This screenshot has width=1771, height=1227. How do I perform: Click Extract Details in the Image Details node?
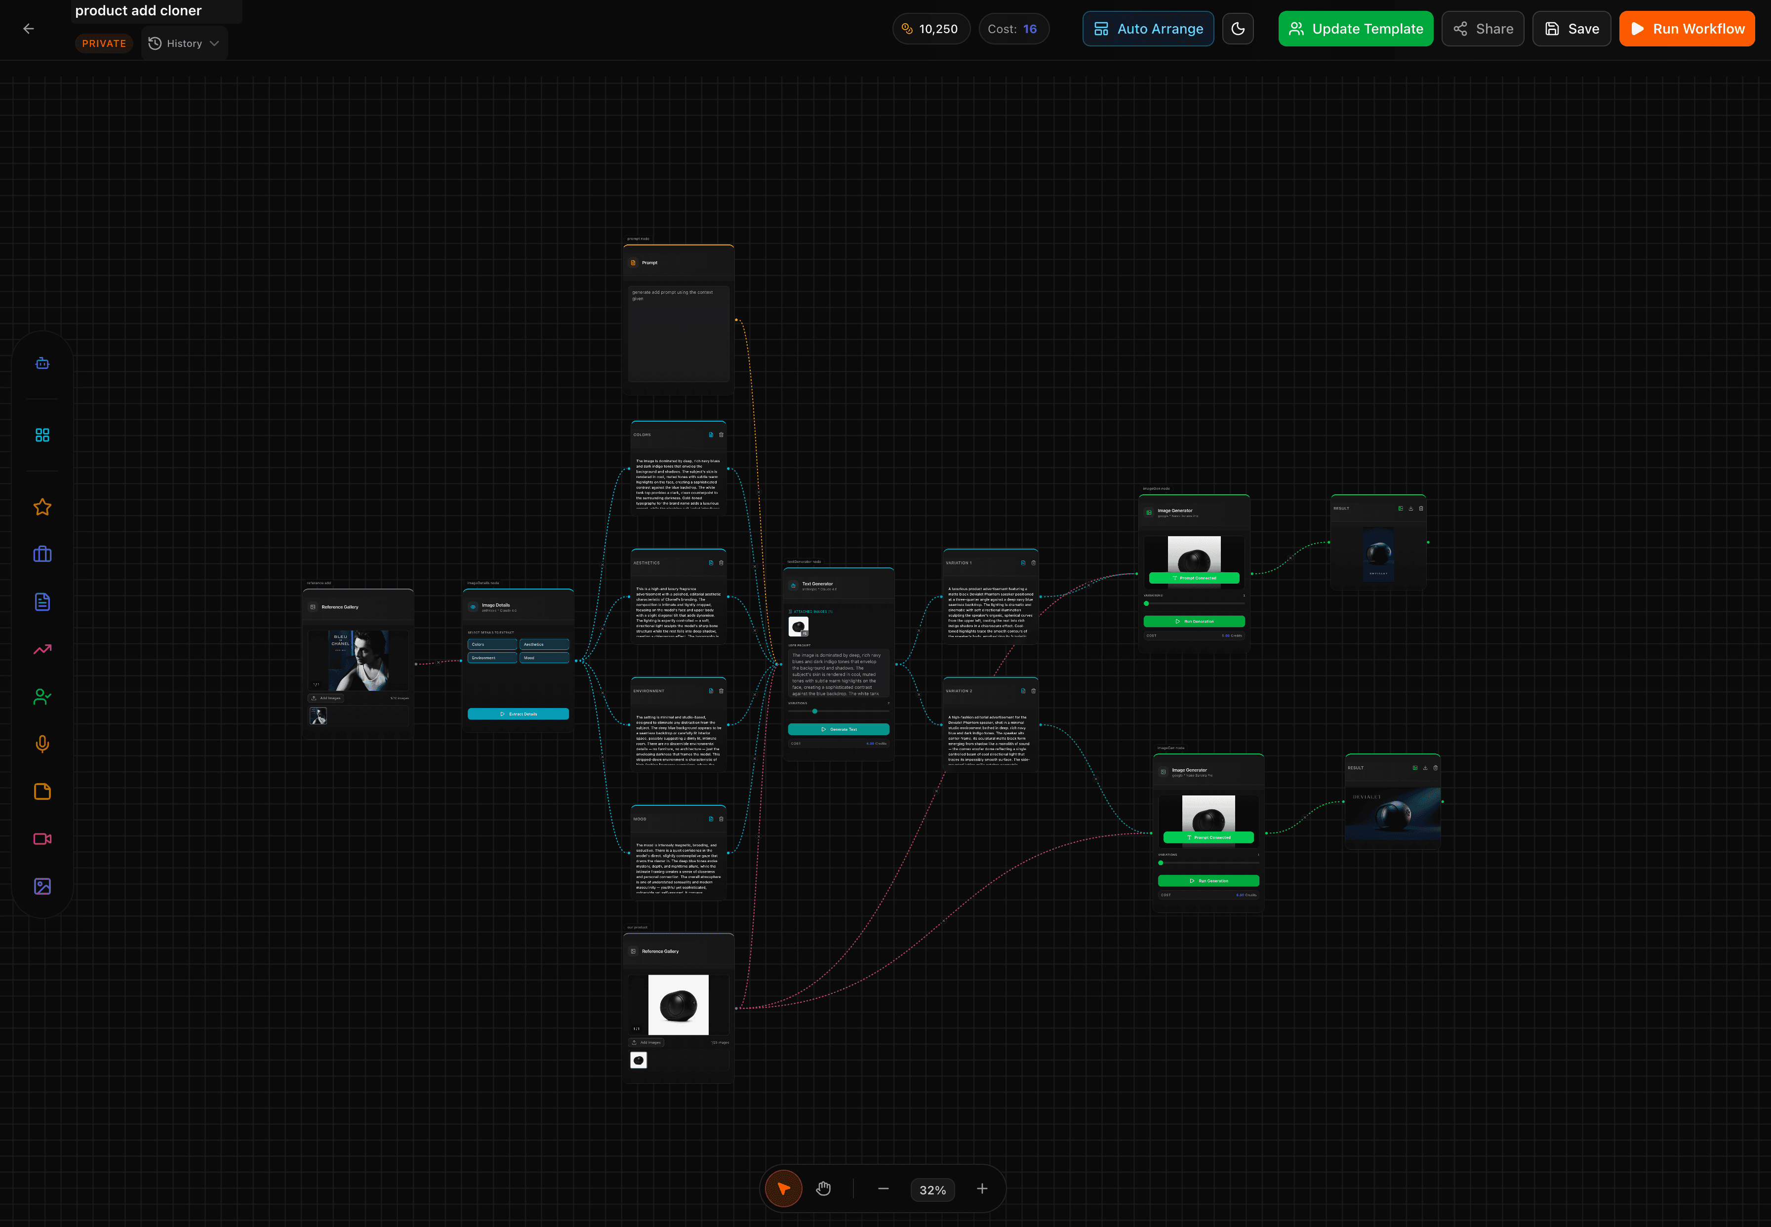pyautogui.click(x=518, y=713)
